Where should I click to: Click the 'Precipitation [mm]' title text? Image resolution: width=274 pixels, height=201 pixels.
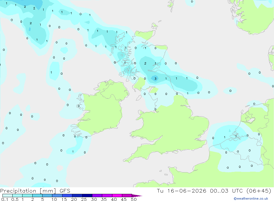click(x=28, y=191)
